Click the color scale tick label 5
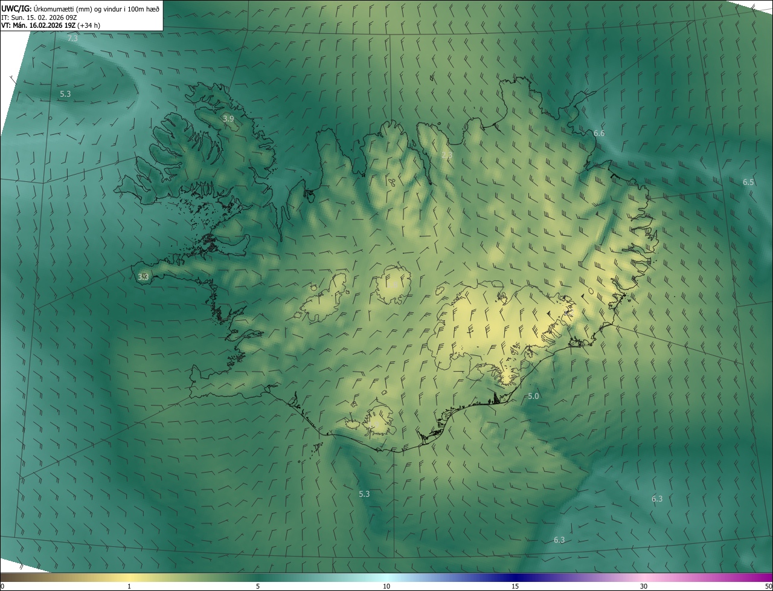This screenshot has width=773, height=591. [x=258, y=586]
